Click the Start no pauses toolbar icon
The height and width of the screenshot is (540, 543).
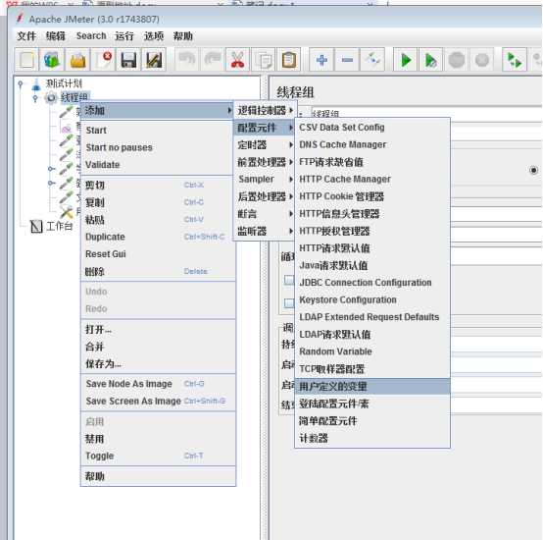[x=431, y=60]
